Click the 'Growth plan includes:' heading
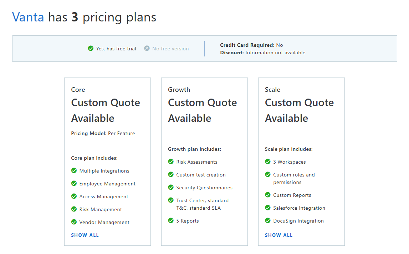The image size is (409, 254). (194, 149)
